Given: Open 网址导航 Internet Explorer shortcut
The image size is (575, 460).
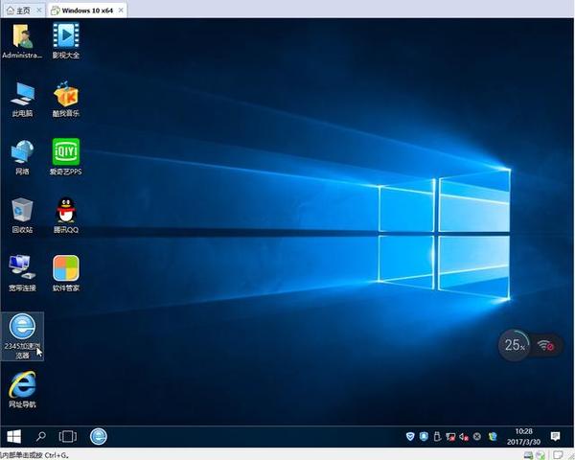Looking at the screenshot, I should coord(22,388).
